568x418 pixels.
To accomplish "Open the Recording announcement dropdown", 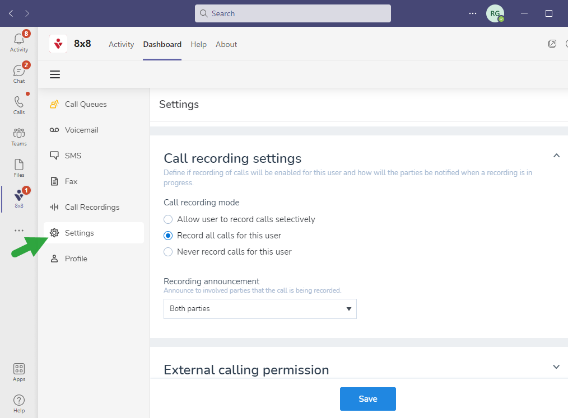I will click(x=260, y=309).
